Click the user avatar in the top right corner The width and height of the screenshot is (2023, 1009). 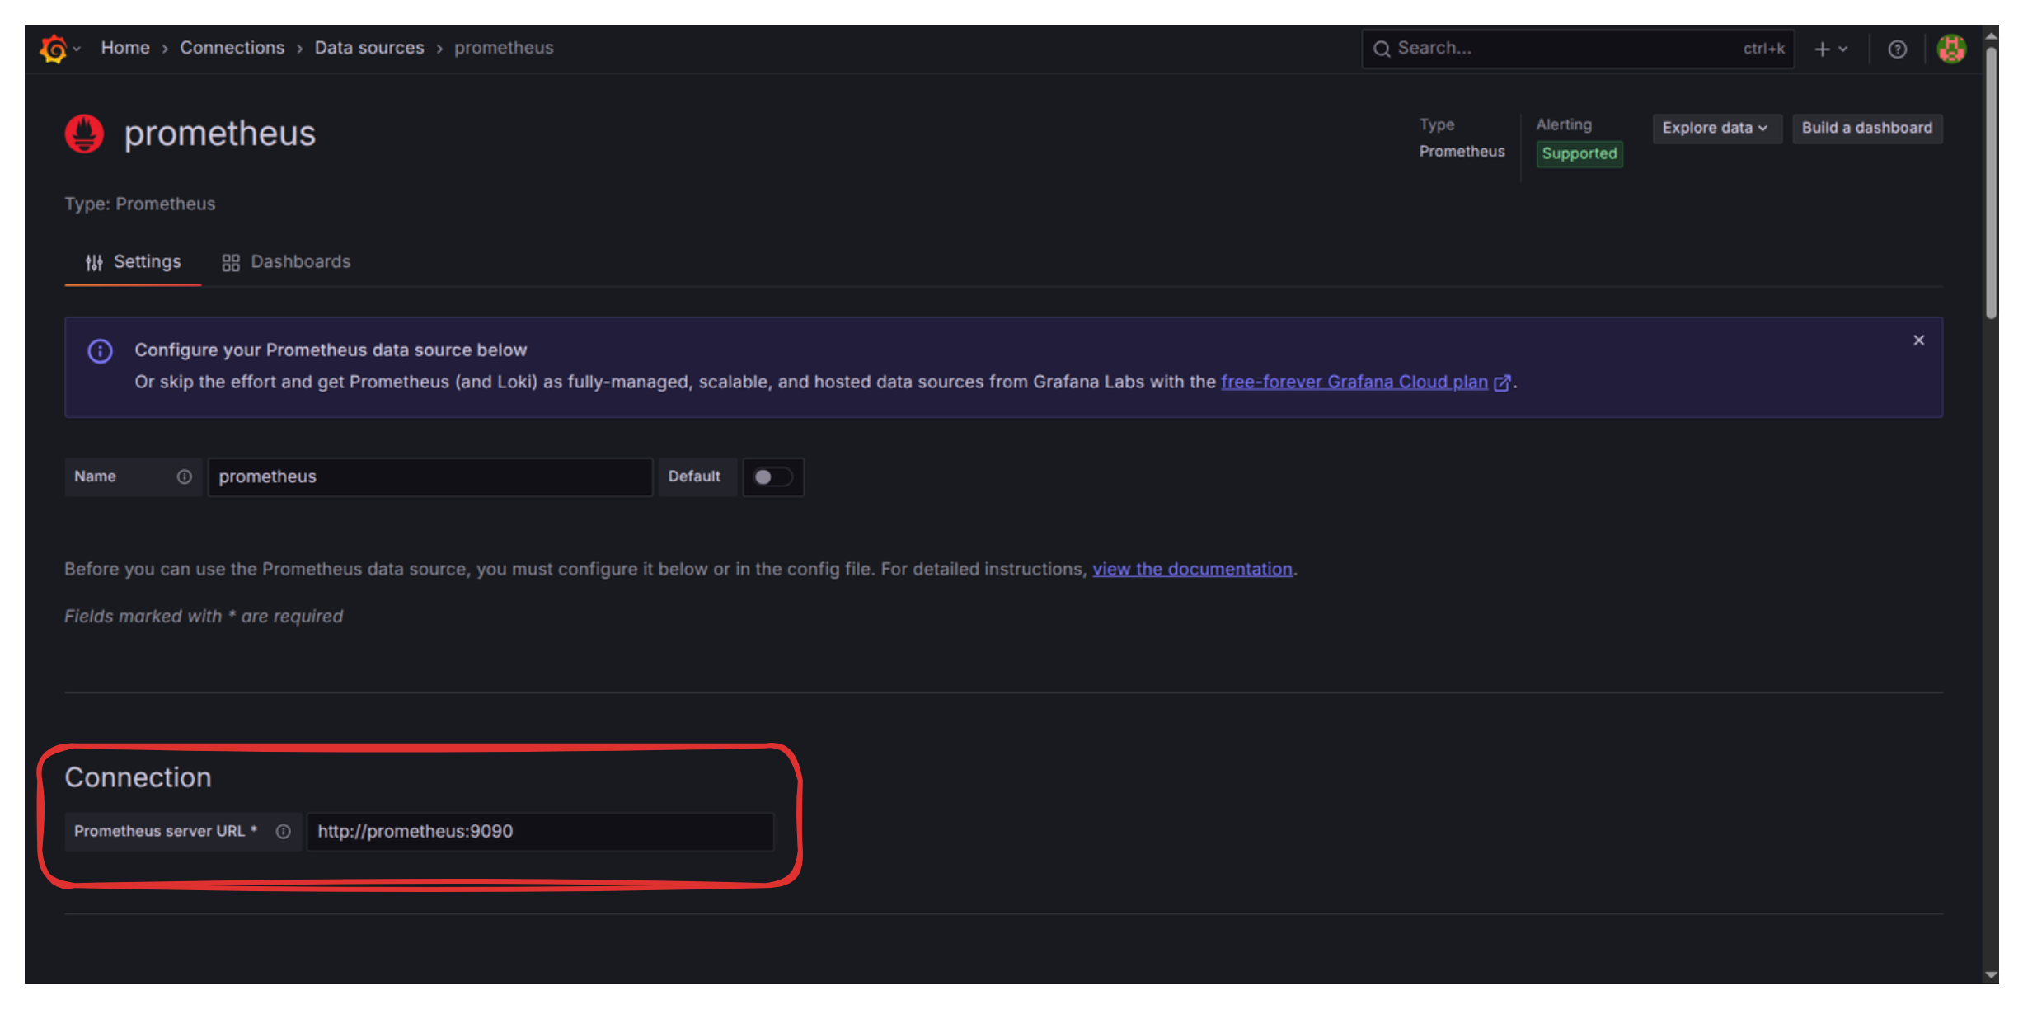1951,49
